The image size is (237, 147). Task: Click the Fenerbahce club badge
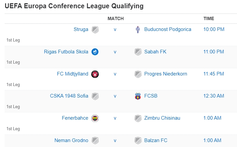[95, 118]
